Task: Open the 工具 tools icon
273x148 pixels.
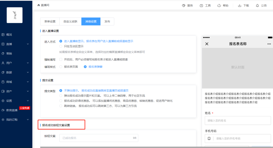Action: pos(201,6)
